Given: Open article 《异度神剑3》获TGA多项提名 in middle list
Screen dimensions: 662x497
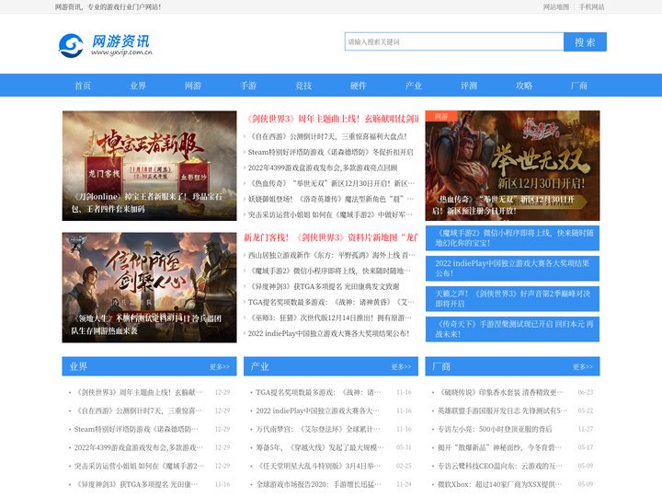Looking at the screenshot, I should [x=324, y=286].
